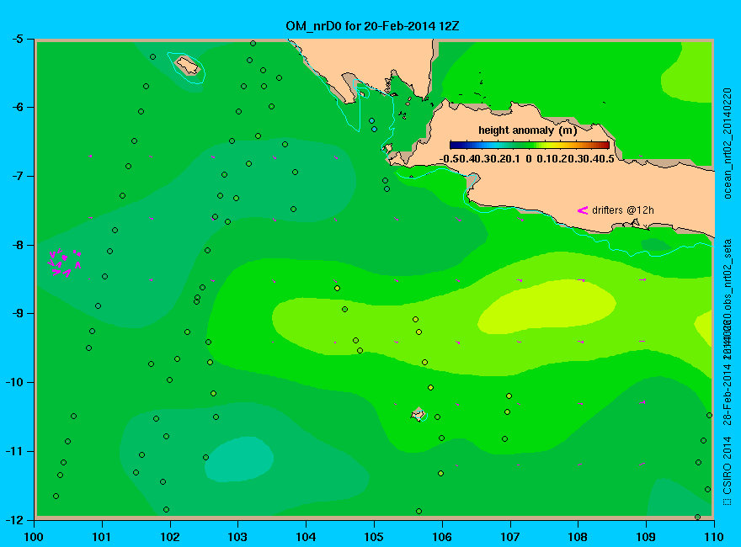This screenshot has width=741, height=547.
Task: Click the plot title OM_nrD0 for 20-Feb-2014 12Z
Action: pyautogui.click(x=372, y=26)
